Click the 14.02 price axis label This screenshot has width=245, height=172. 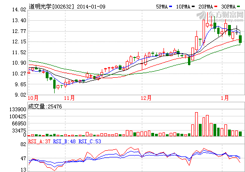point(19,9)
